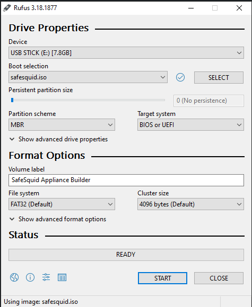The image size is (252, 307).
Task: Click the Volume label text field
Action: (x=126, y=180)
